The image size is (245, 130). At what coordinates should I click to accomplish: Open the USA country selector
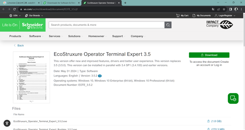point(15,15)
